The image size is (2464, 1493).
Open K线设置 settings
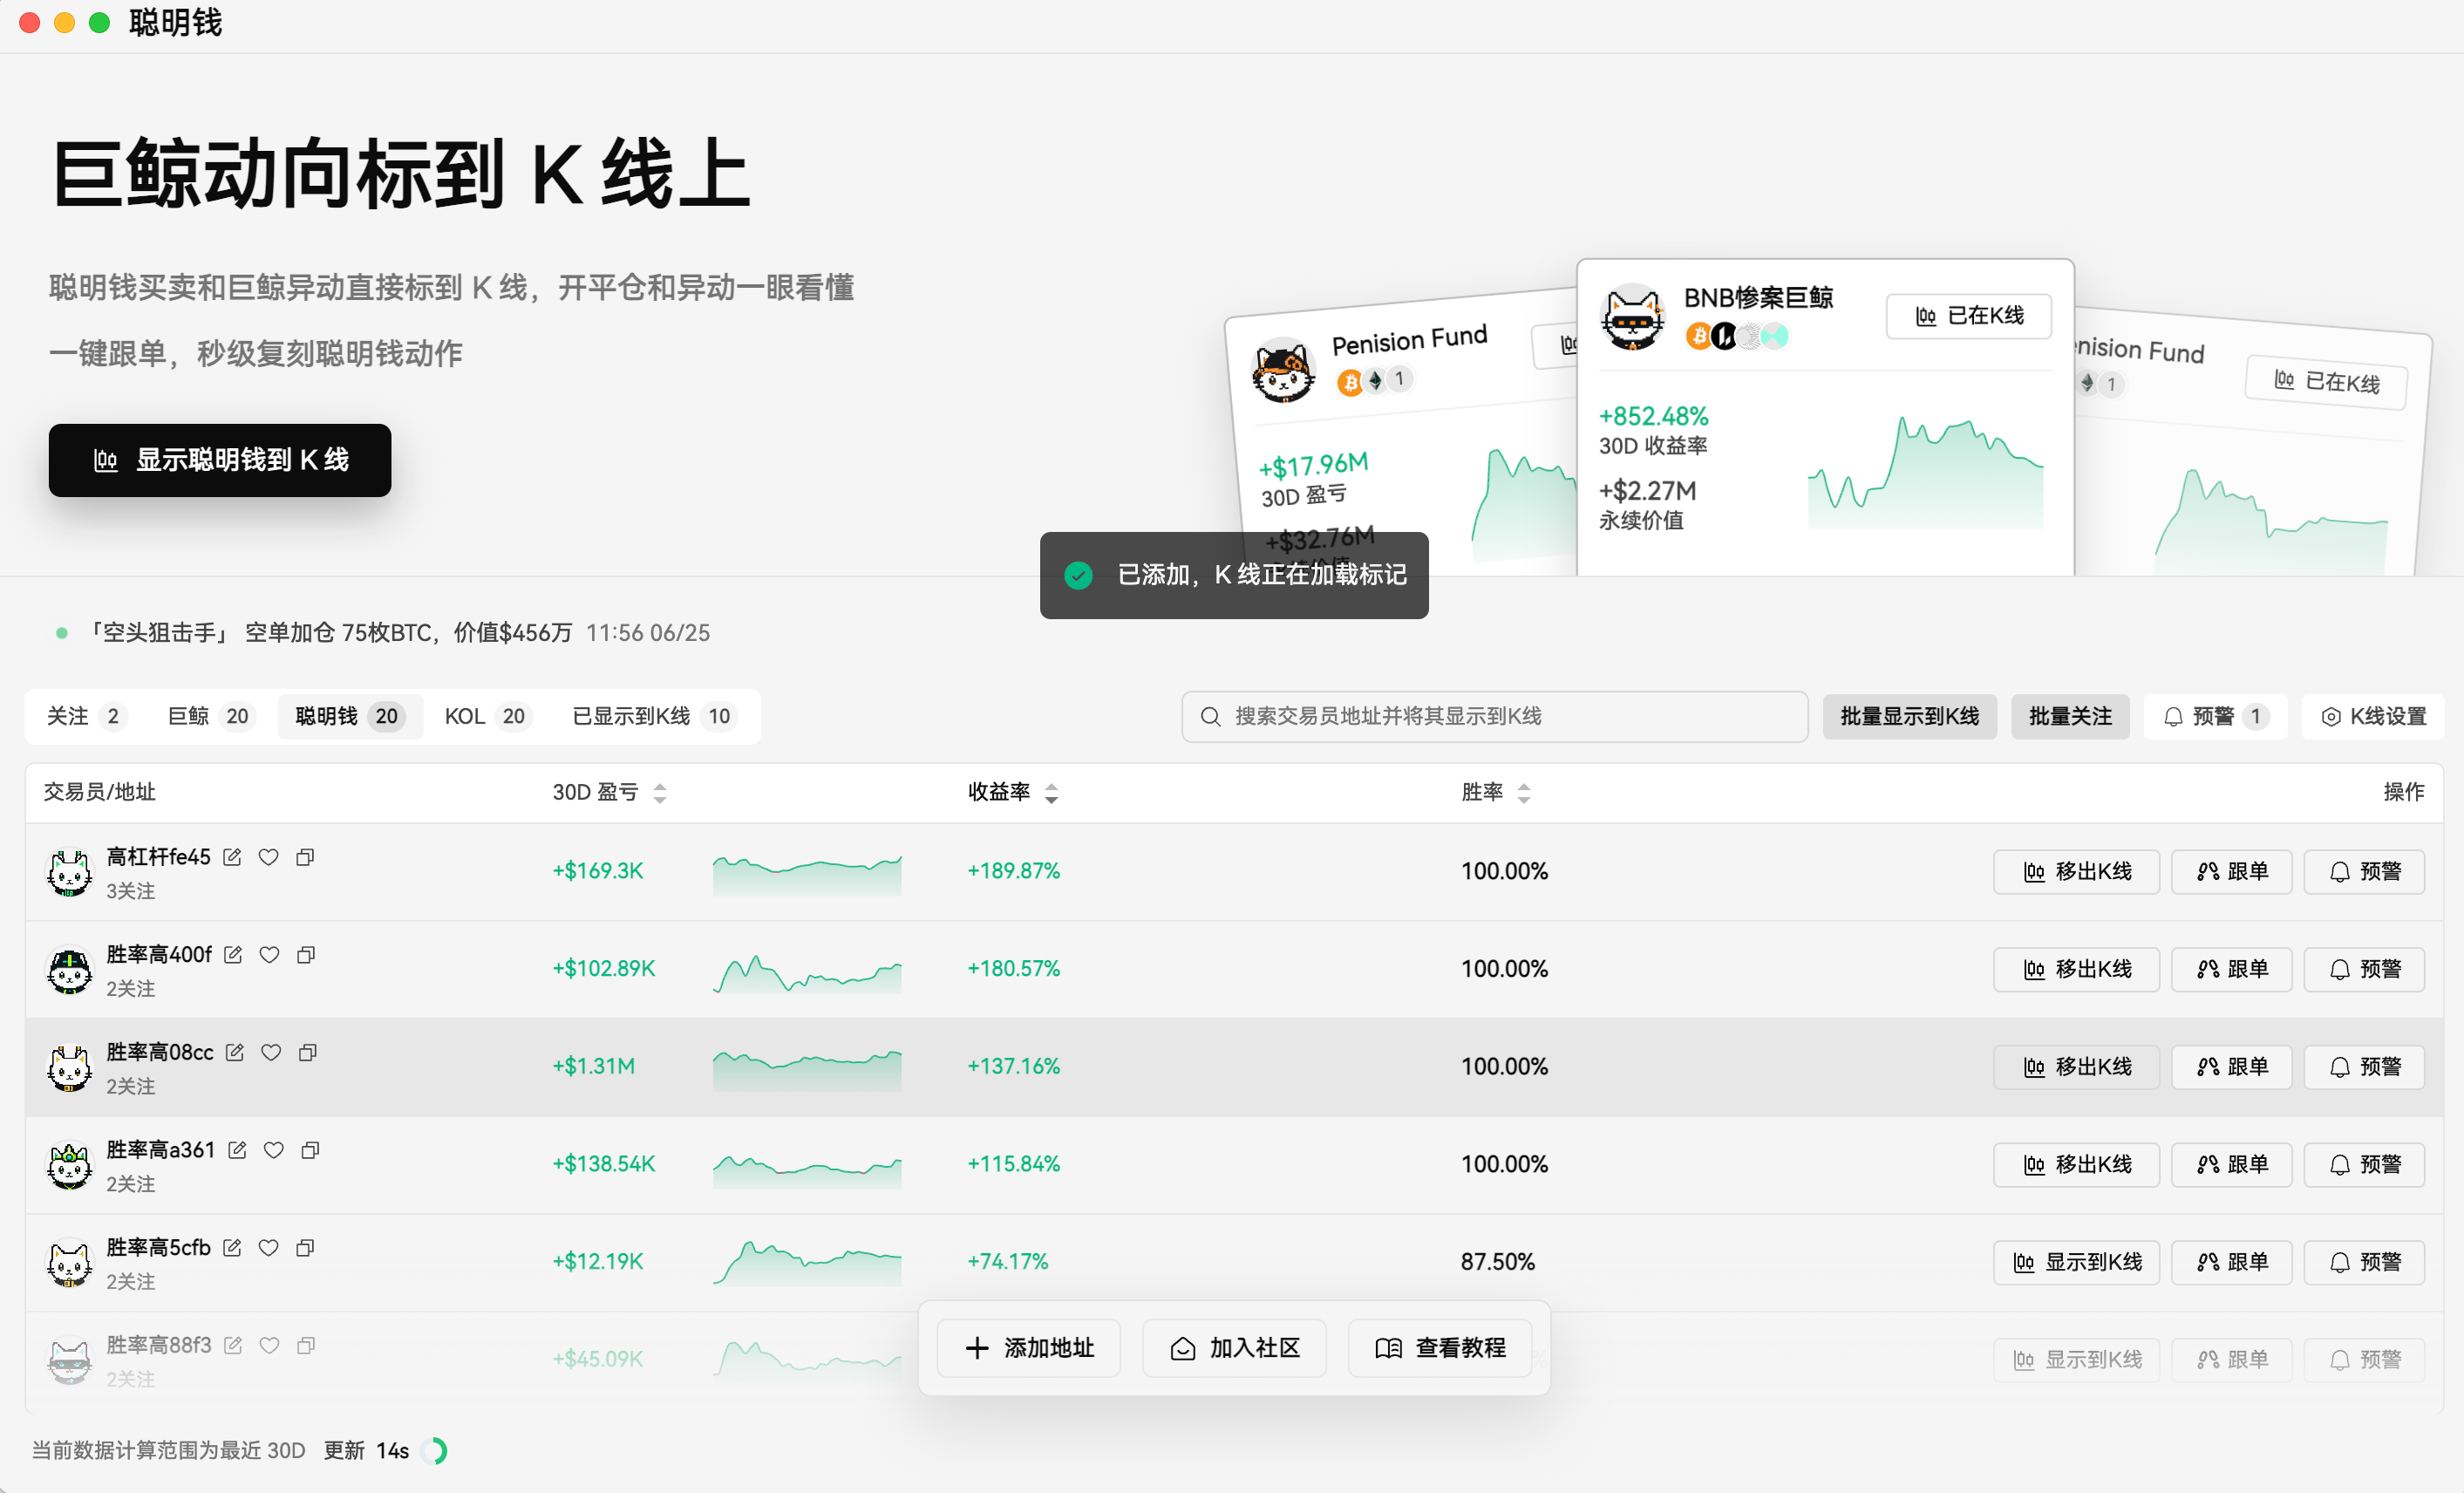tap(2372, 716)
